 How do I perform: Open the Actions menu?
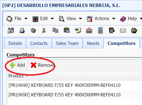101,19
